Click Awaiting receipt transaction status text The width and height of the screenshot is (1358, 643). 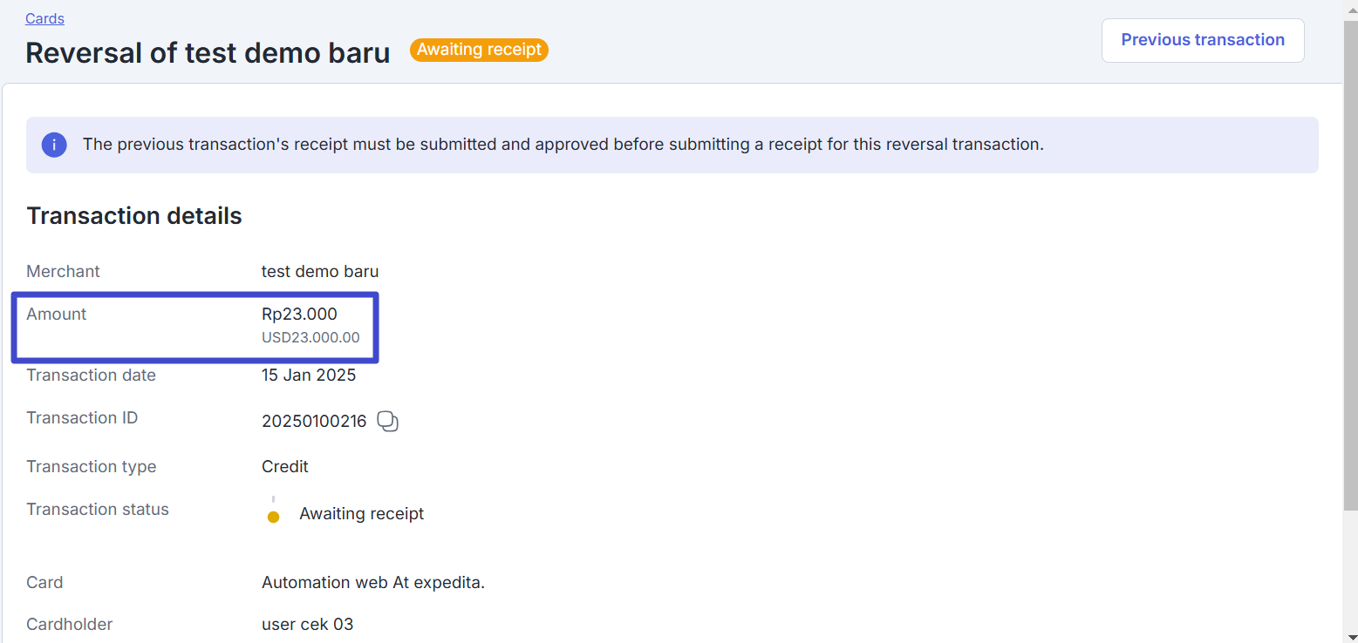(x=361, y=514)
